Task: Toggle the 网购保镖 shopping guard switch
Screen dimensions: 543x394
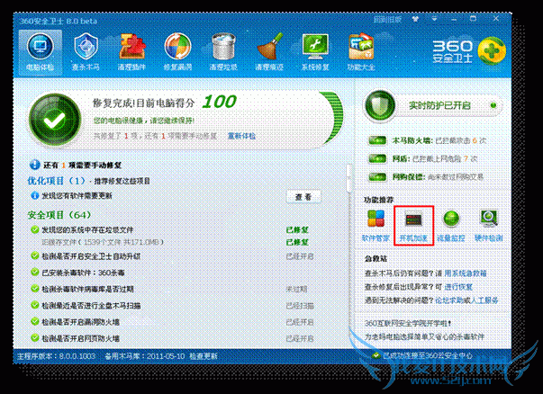Action: tap(377, 177)
